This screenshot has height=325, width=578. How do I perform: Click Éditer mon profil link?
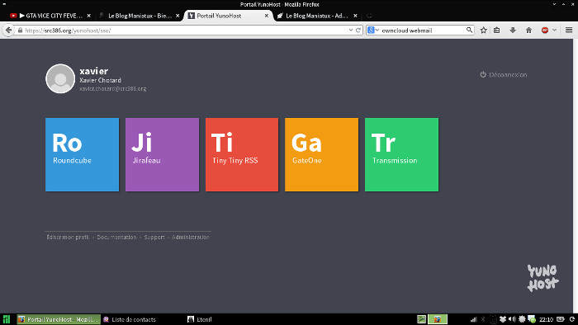[68, 237]
